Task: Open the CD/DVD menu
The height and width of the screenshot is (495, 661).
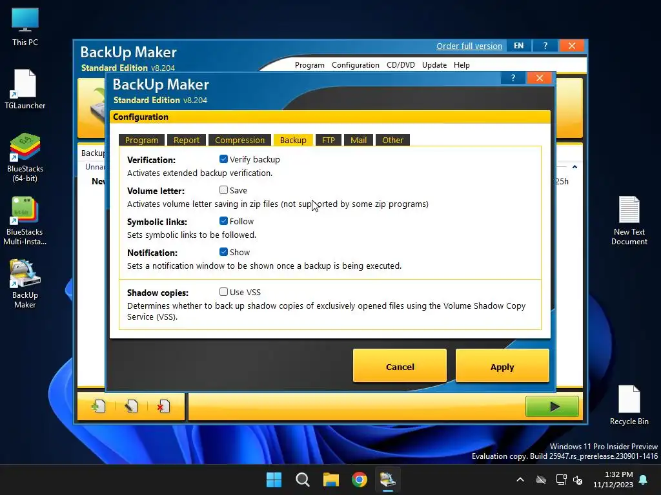Action: tap(400, 65)
